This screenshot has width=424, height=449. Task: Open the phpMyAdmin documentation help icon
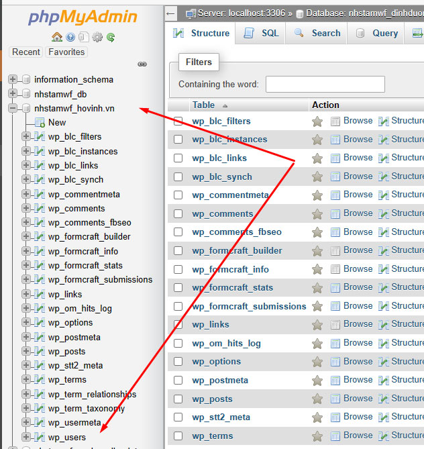click(70, 37)
